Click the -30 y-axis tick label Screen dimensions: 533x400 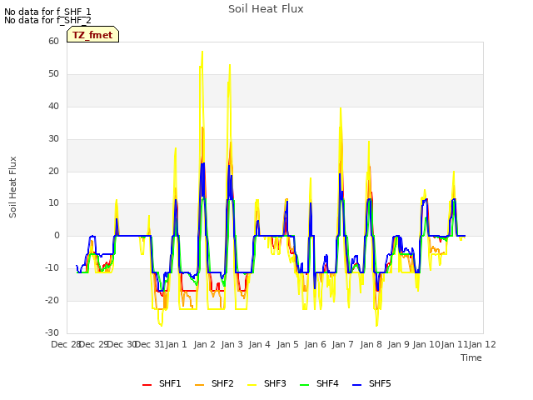click(52, 332)
